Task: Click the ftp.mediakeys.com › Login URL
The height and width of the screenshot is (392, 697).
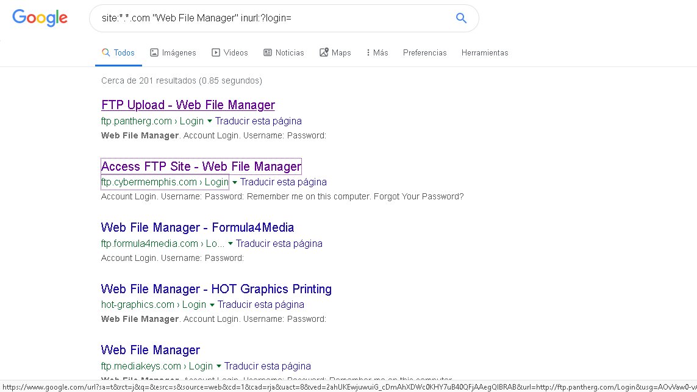Action: pyautogui.click(x=157, y=366)
